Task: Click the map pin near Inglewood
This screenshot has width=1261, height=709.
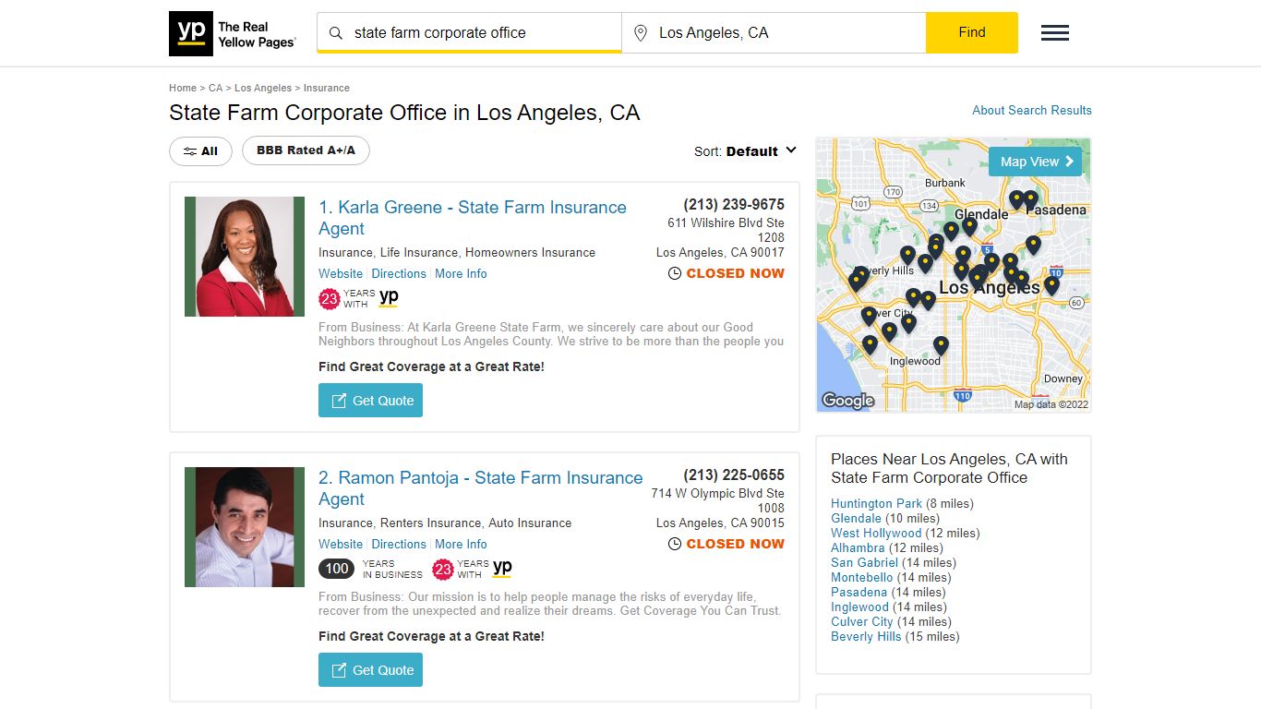Action: point(941,345)
